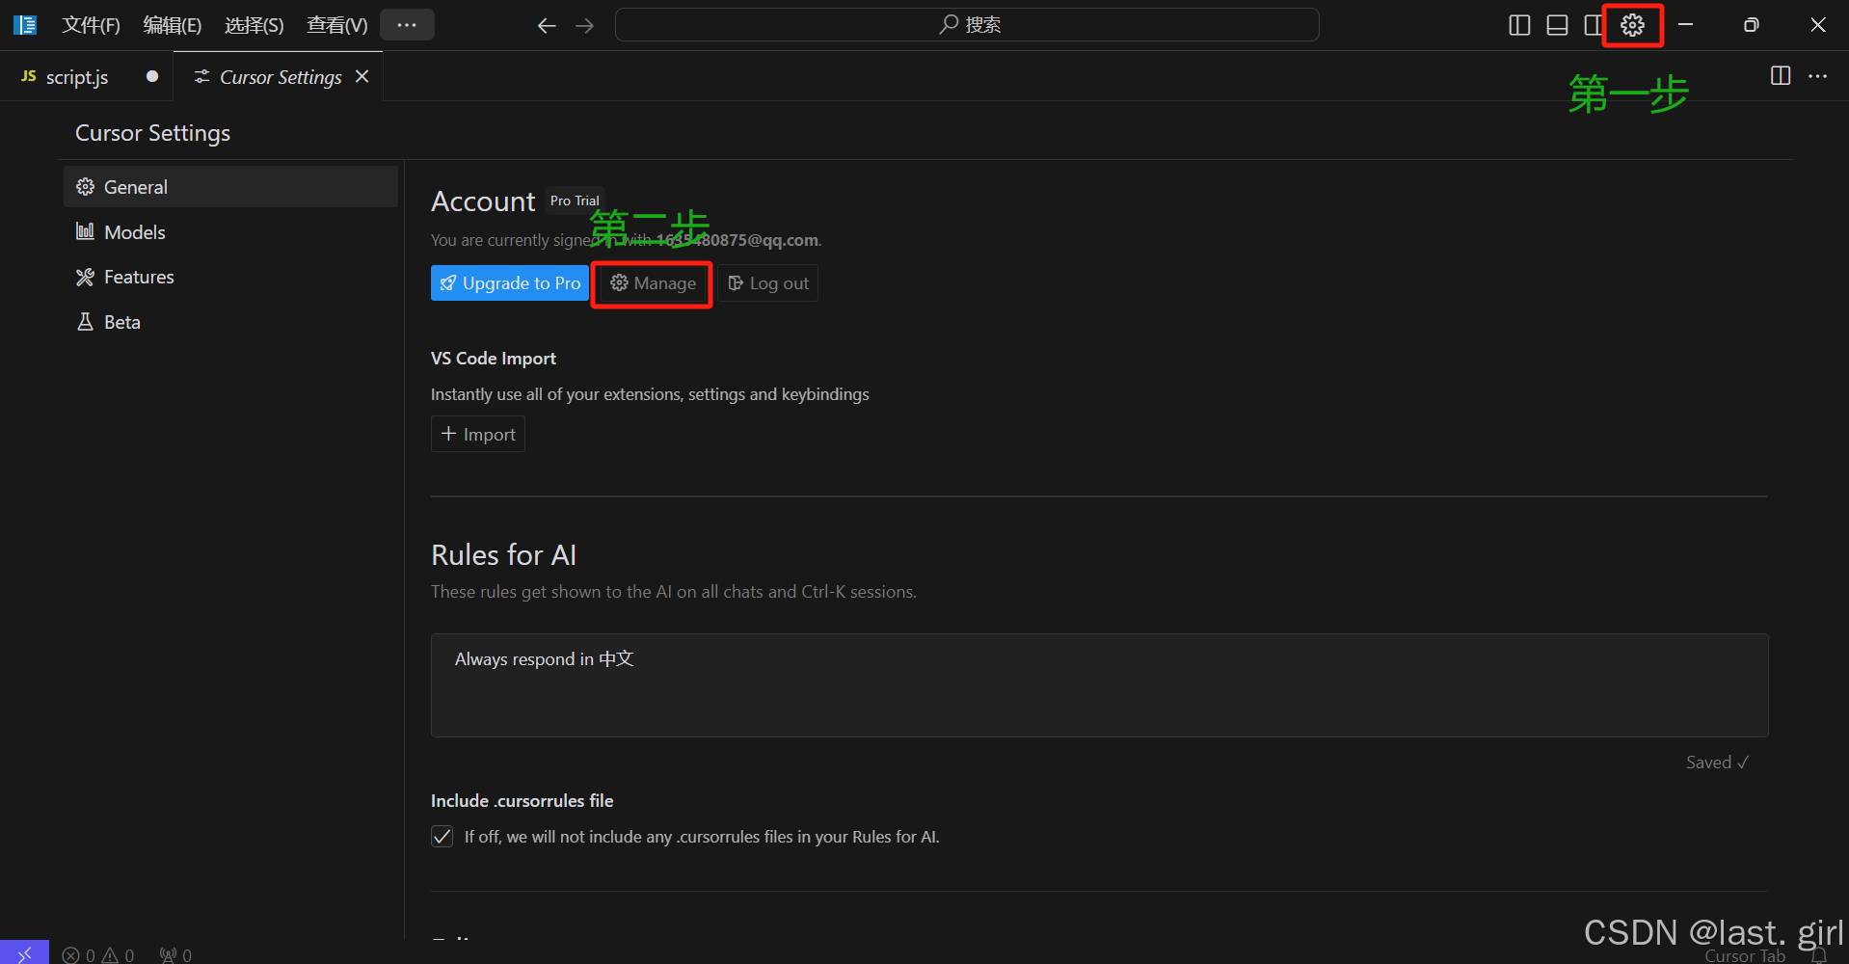Open the 文件(F) menu
The width and height of the screenshot is (1849, 964).
[91, 25]
